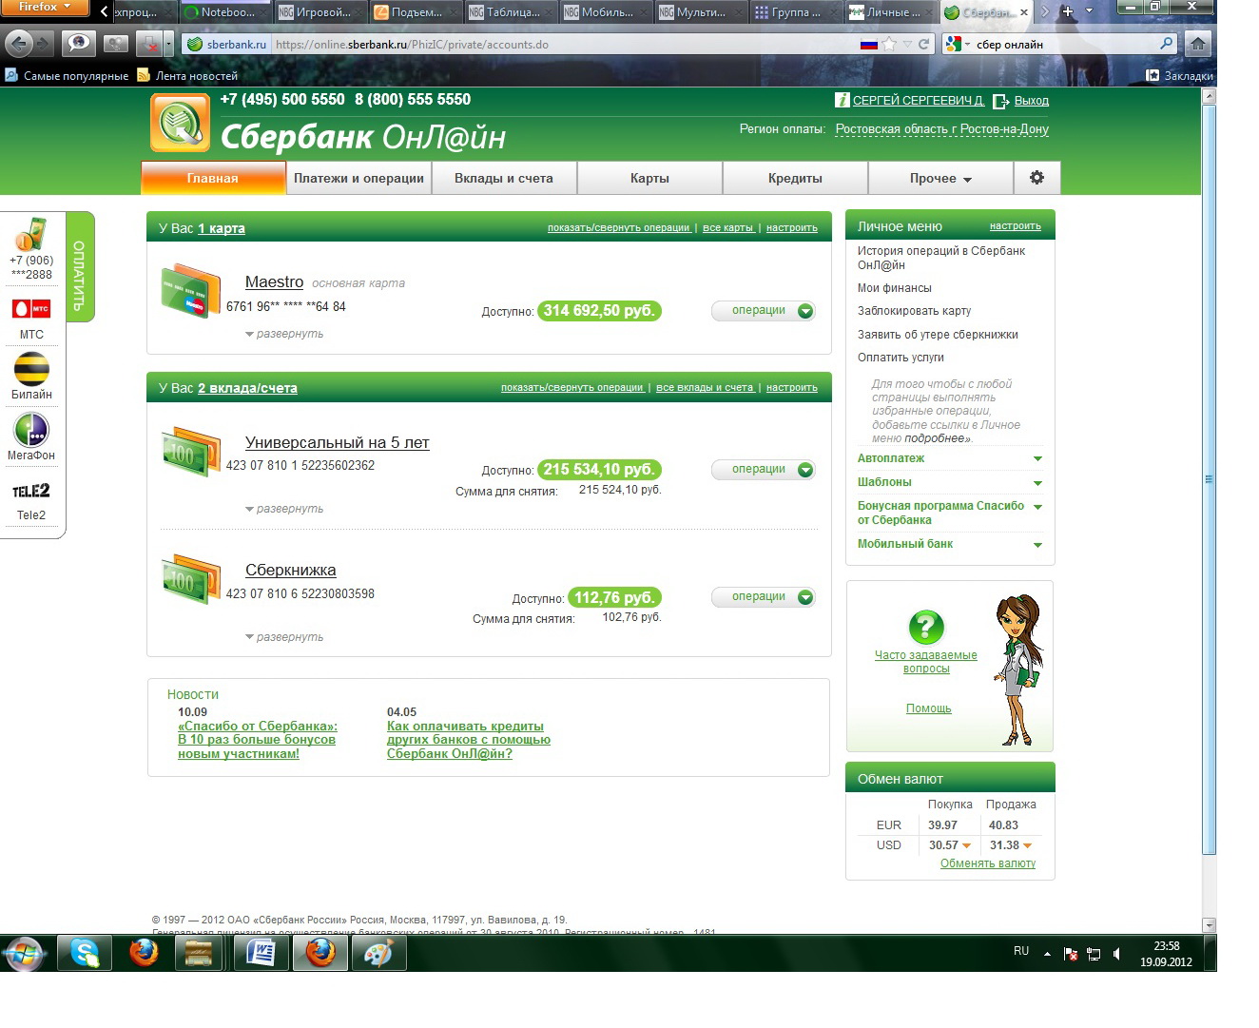Open user profile СЕРГЕЙ СЕРГЕЕВИЧ Д.
Viewport: 1259px width, 1028px height.
(918, 100)
